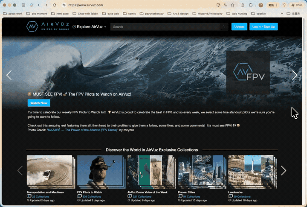
Task: Click the Transportation and Machines title text
Action: pos(45,192)
